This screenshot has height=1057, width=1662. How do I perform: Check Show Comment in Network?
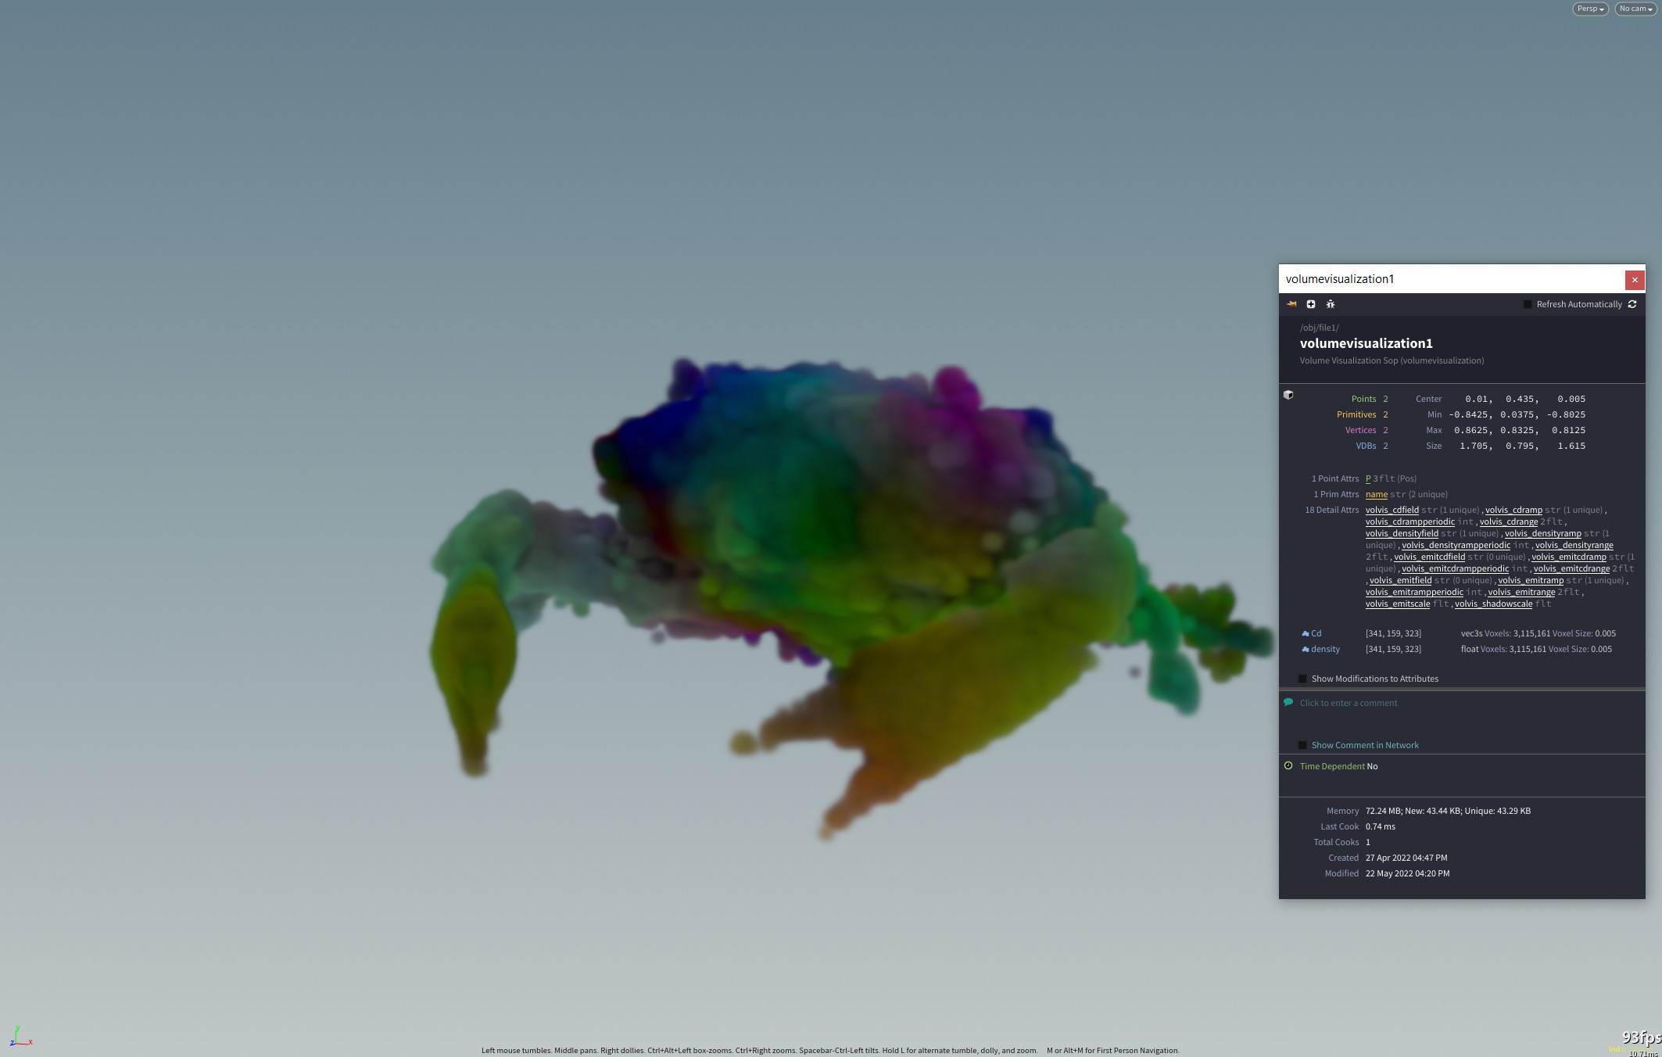(1302, 745)
